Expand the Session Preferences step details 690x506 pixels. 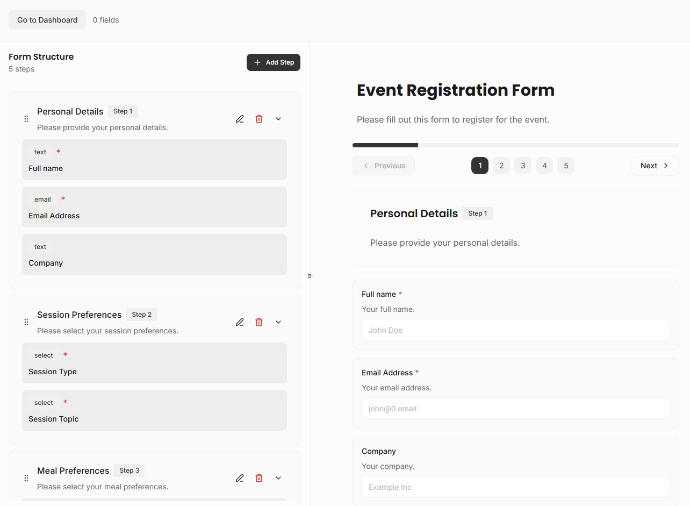(278, 322)
